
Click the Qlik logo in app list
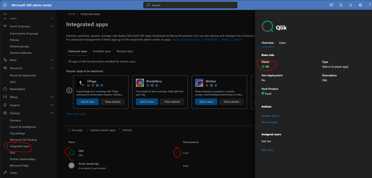pos(71,153)
